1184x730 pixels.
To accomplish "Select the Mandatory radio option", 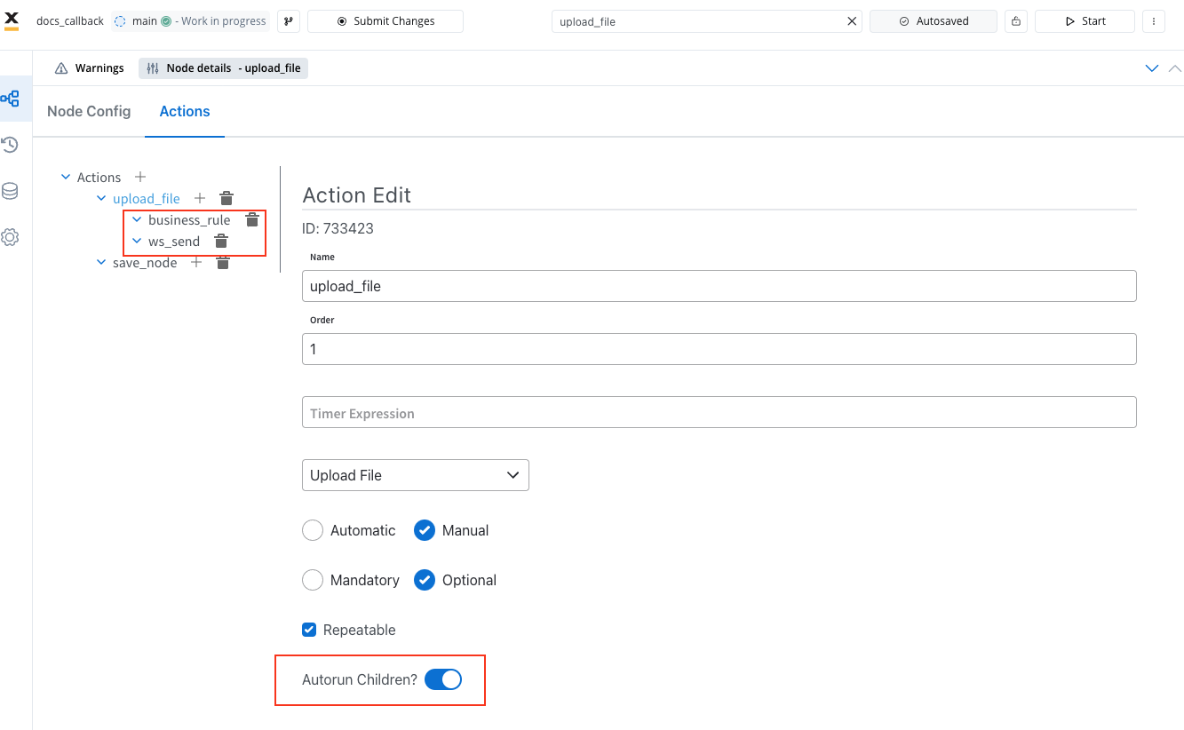I will (313, 580).
